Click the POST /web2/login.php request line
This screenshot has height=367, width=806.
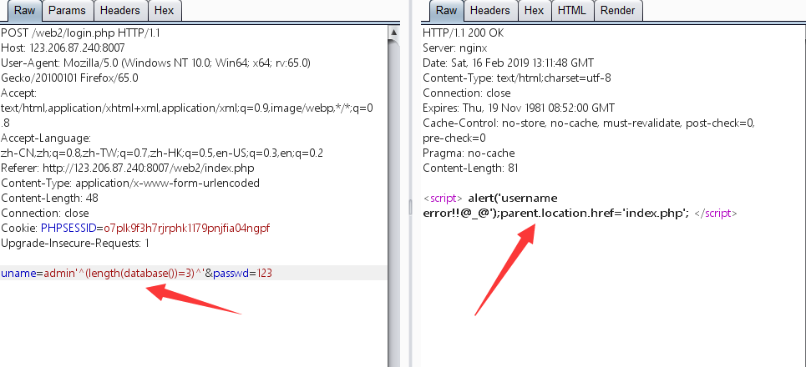tap(81, 33)
